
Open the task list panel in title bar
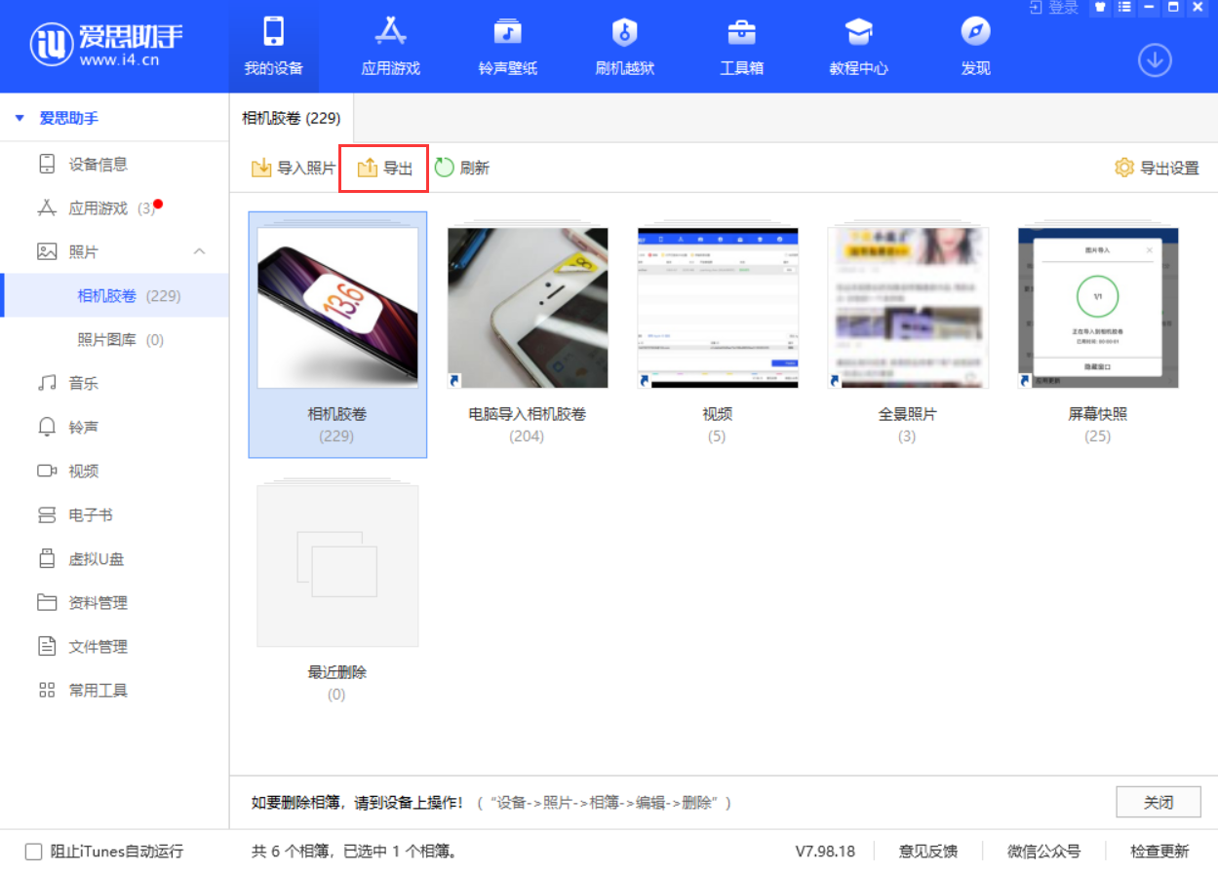pos(1124,8)
